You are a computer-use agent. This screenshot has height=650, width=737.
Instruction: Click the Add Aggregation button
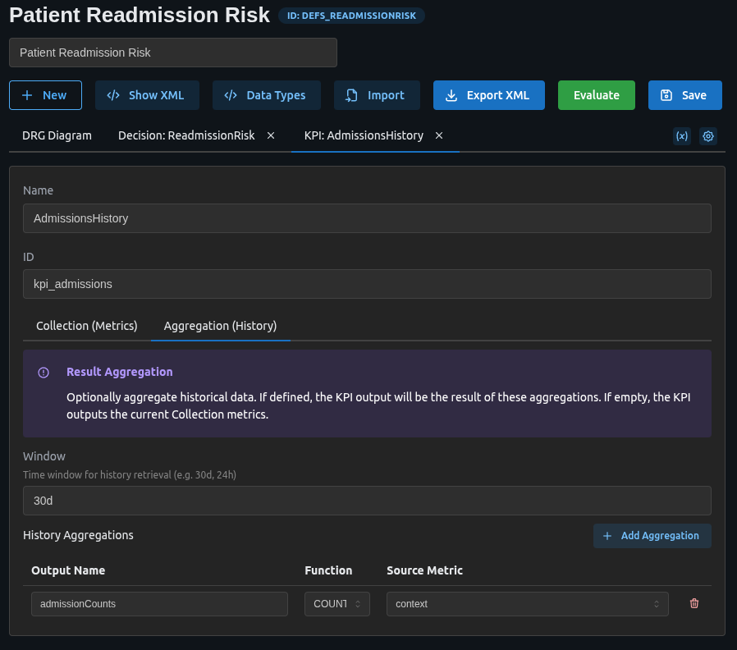click(x=652, y=535)
